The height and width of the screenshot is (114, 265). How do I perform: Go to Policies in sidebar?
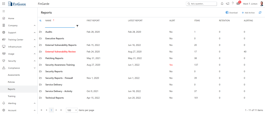pyautogui.click(x=11, y=82)
